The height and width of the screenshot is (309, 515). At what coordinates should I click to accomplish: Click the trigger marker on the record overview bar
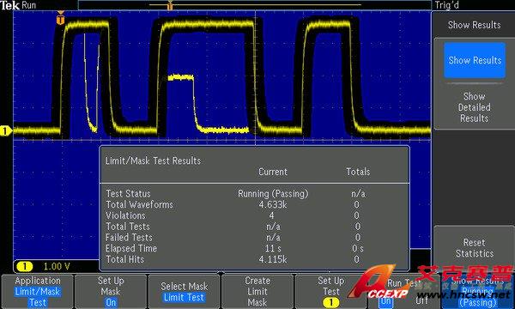[x=170, y=6]
